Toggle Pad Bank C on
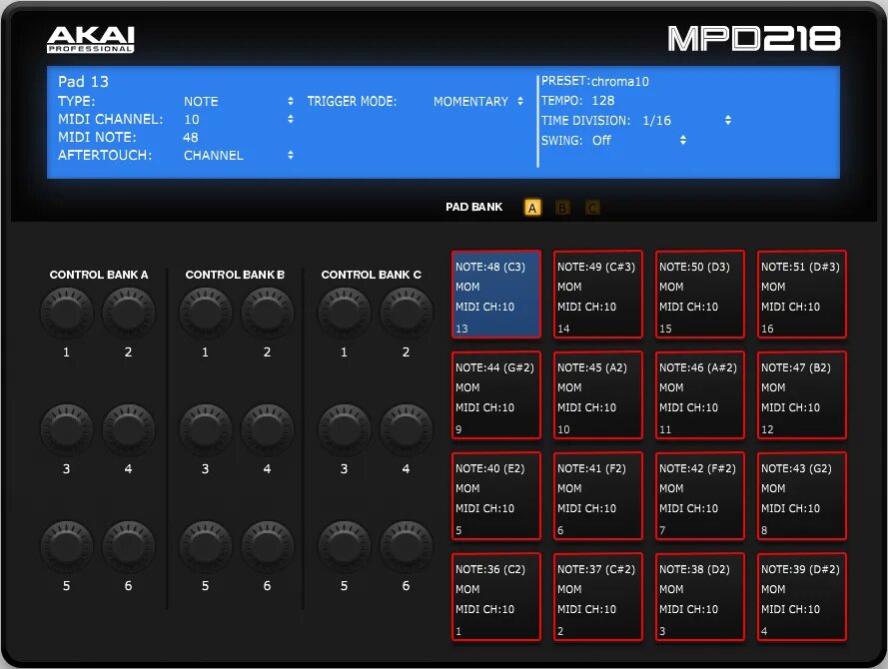The width and height of the screenshot is (888, 669). point(591,207)
